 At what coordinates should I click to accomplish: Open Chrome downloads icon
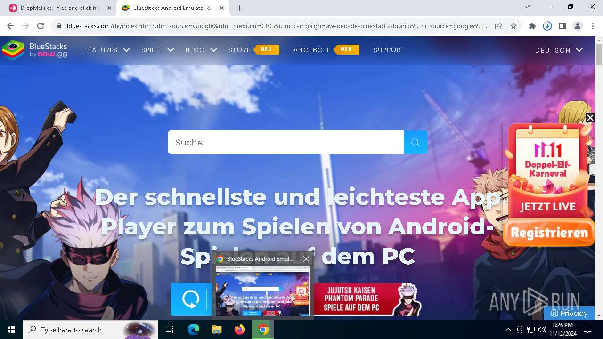(547, 26)
